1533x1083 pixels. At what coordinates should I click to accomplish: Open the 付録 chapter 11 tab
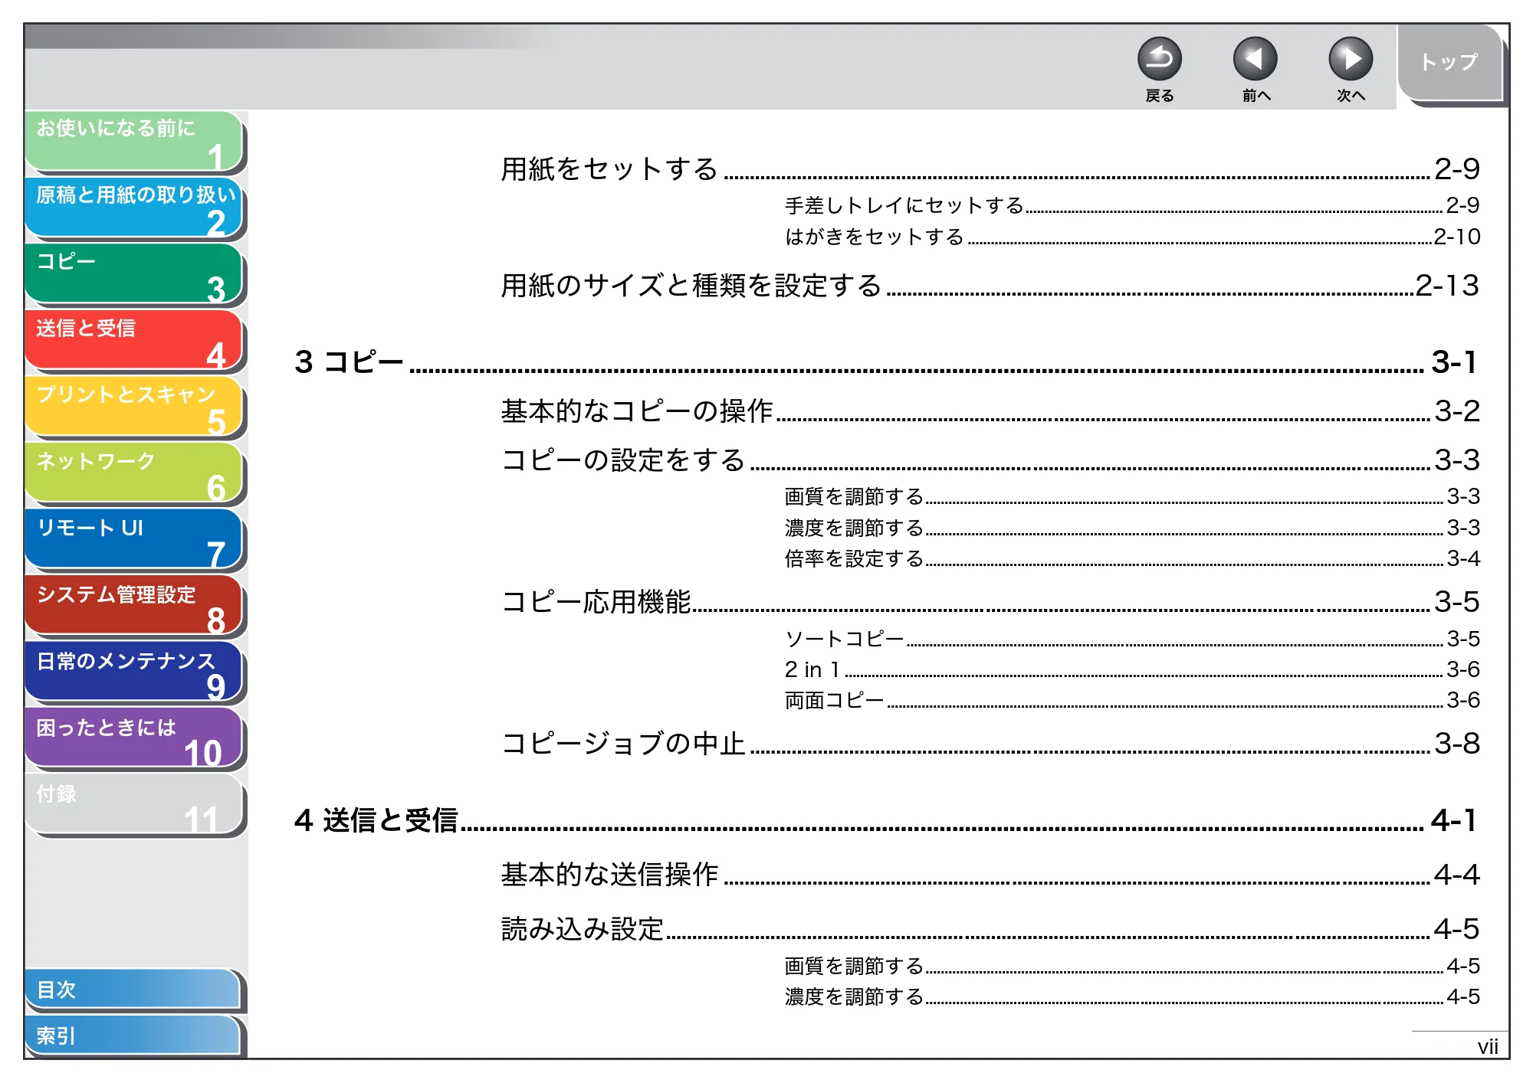click(x=134, y=805)
